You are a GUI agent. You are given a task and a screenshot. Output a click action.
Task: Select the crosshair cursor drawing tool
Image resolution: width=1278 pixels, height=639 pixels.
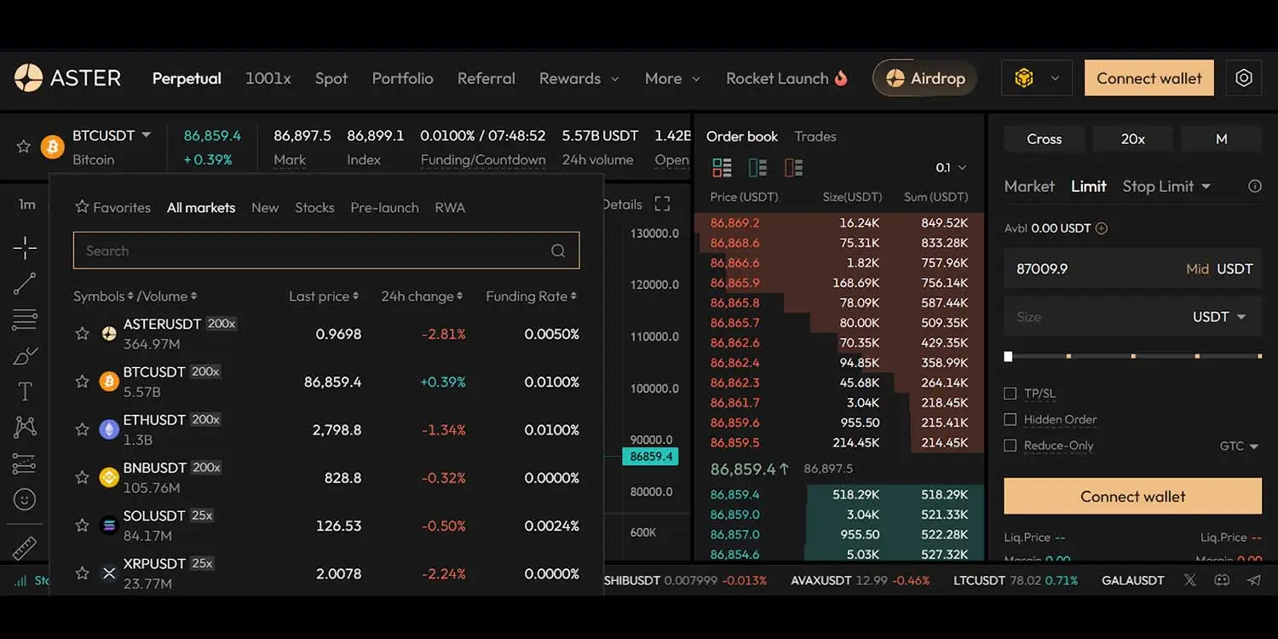click(25, 248)
